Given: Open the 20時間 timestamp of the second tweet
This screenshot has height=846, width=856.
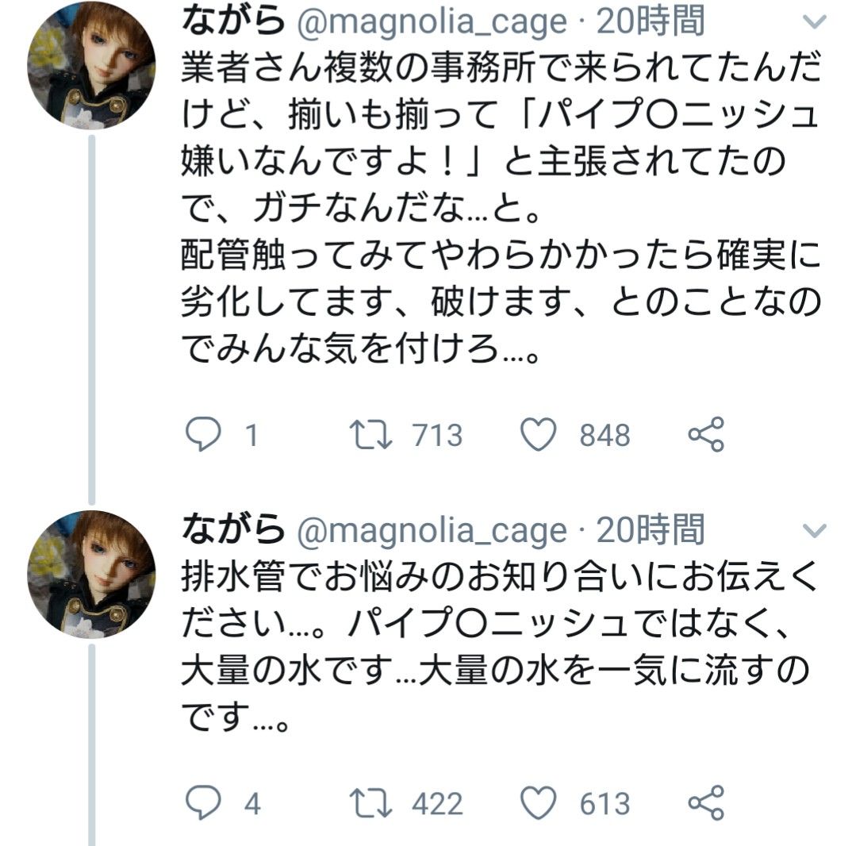Looking at the screenshot, I should click(650, 529).
